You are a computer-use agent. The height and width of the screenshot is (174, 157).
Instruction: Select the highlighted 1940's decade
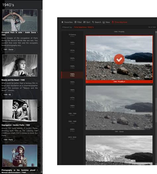pyautogui.click(x=72, y=75)
